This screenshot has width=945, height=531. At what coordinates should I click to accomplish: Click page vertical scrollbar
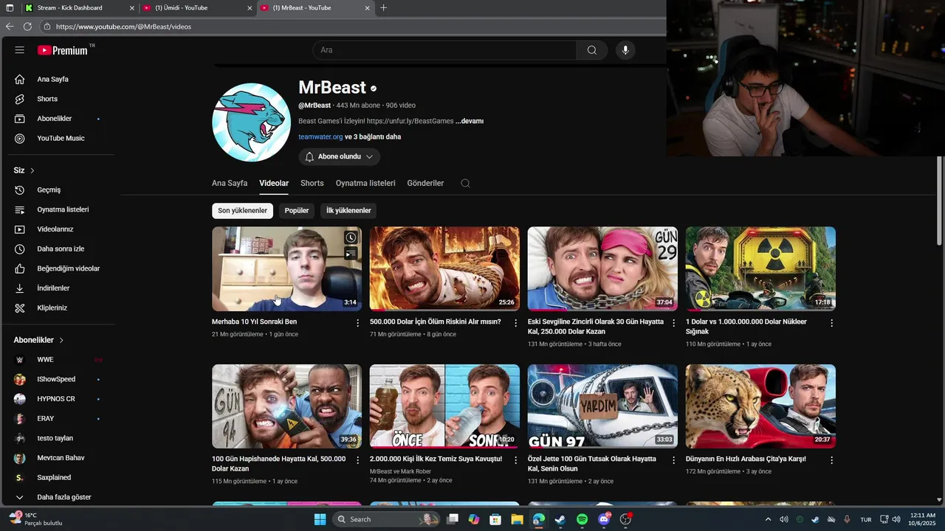tap(940, 201)
